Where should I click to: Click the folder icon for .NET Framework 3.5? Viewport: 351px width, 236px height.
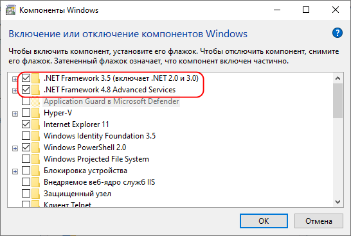coord(35,78)
